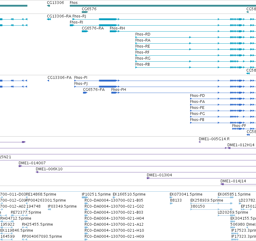Select the Fhos-PB protein label
The width and height of the screenshot is (256, 241).
pos(197,120)
